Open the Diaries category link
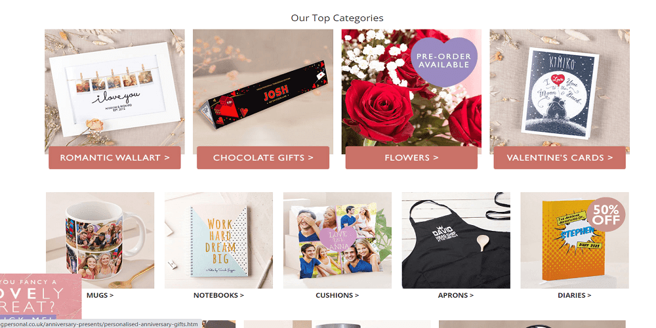Image resolution: width=656 pixels, height=328 pixels. click(x=575, y=295)
